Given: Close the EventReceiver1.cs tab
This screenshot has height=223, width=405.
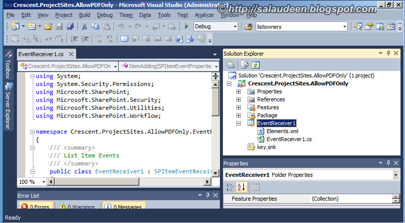Looking at the screenshot, I should (71, 54).
